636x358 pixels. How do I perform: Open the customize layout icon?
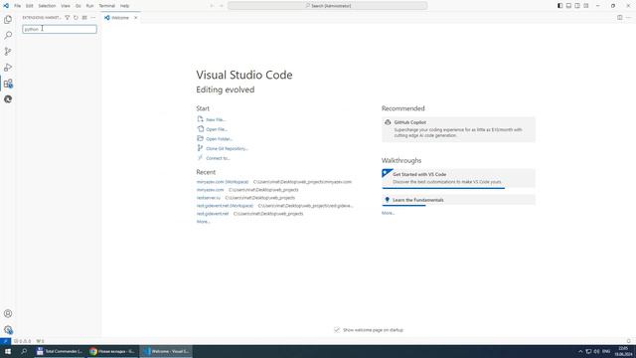[586, 6]
